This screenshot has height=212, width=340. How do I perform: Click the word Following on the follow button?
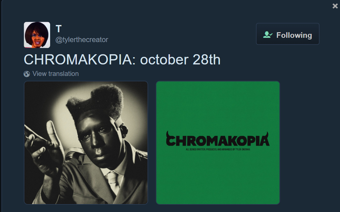pyautogui.click(x=294, y=35)
